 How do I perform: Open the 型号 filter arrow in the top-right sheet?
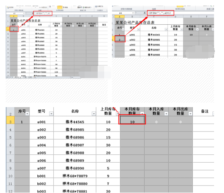tap(138, 29)
